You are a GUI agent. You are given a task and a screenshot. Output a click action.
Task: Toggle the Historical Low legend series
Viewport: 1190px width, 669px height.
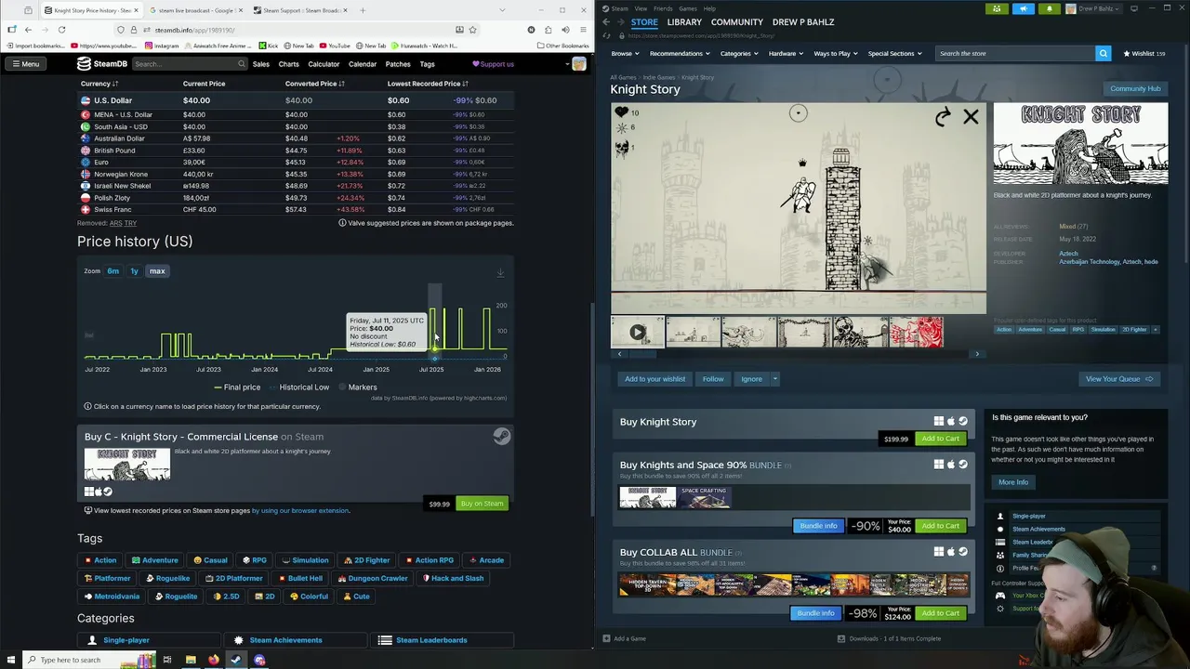point(298,387)
